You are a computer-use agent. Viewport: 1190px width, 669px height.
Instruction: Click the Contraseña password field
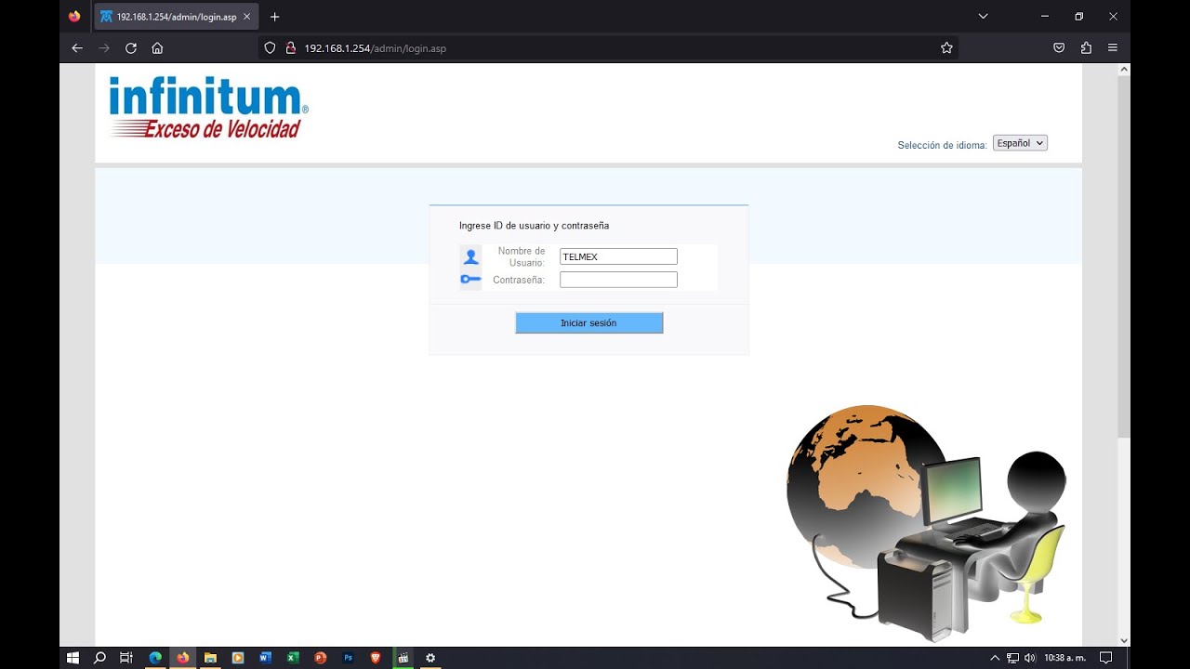pos(618,280)
